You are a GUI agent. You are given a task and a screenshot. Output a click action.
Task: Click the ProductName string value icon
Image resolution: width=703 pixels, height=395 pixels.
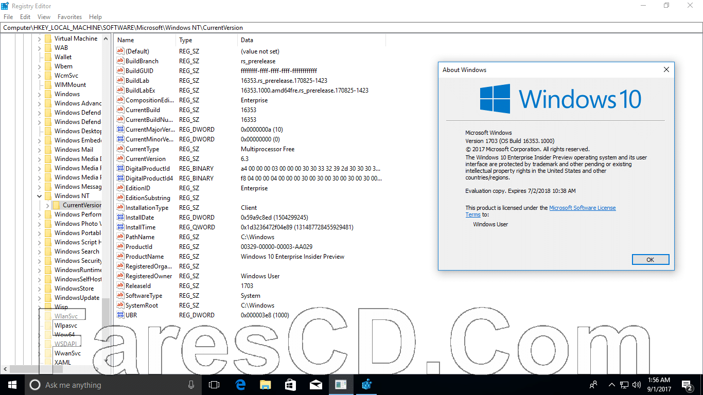(120, 256)
